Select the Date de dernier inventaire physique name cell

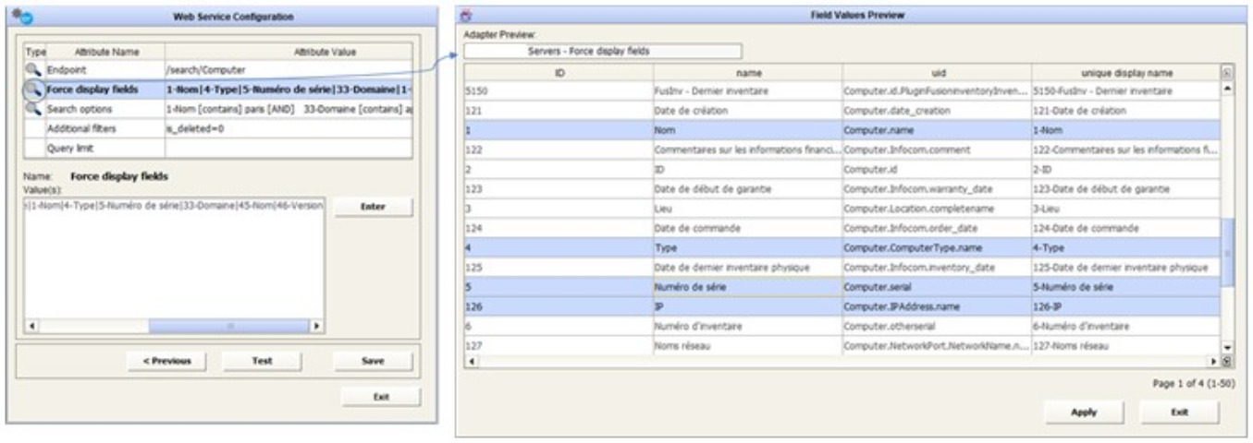[x=747, y=268]
